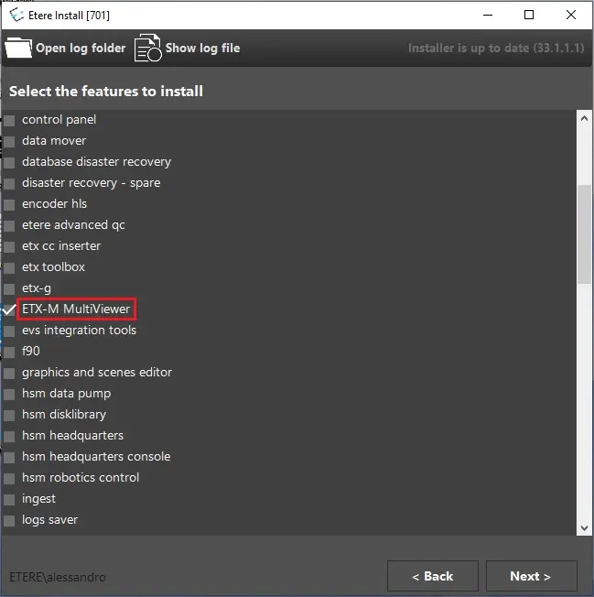Enable the ingest feature checkbox

click(x=9, y=499)
